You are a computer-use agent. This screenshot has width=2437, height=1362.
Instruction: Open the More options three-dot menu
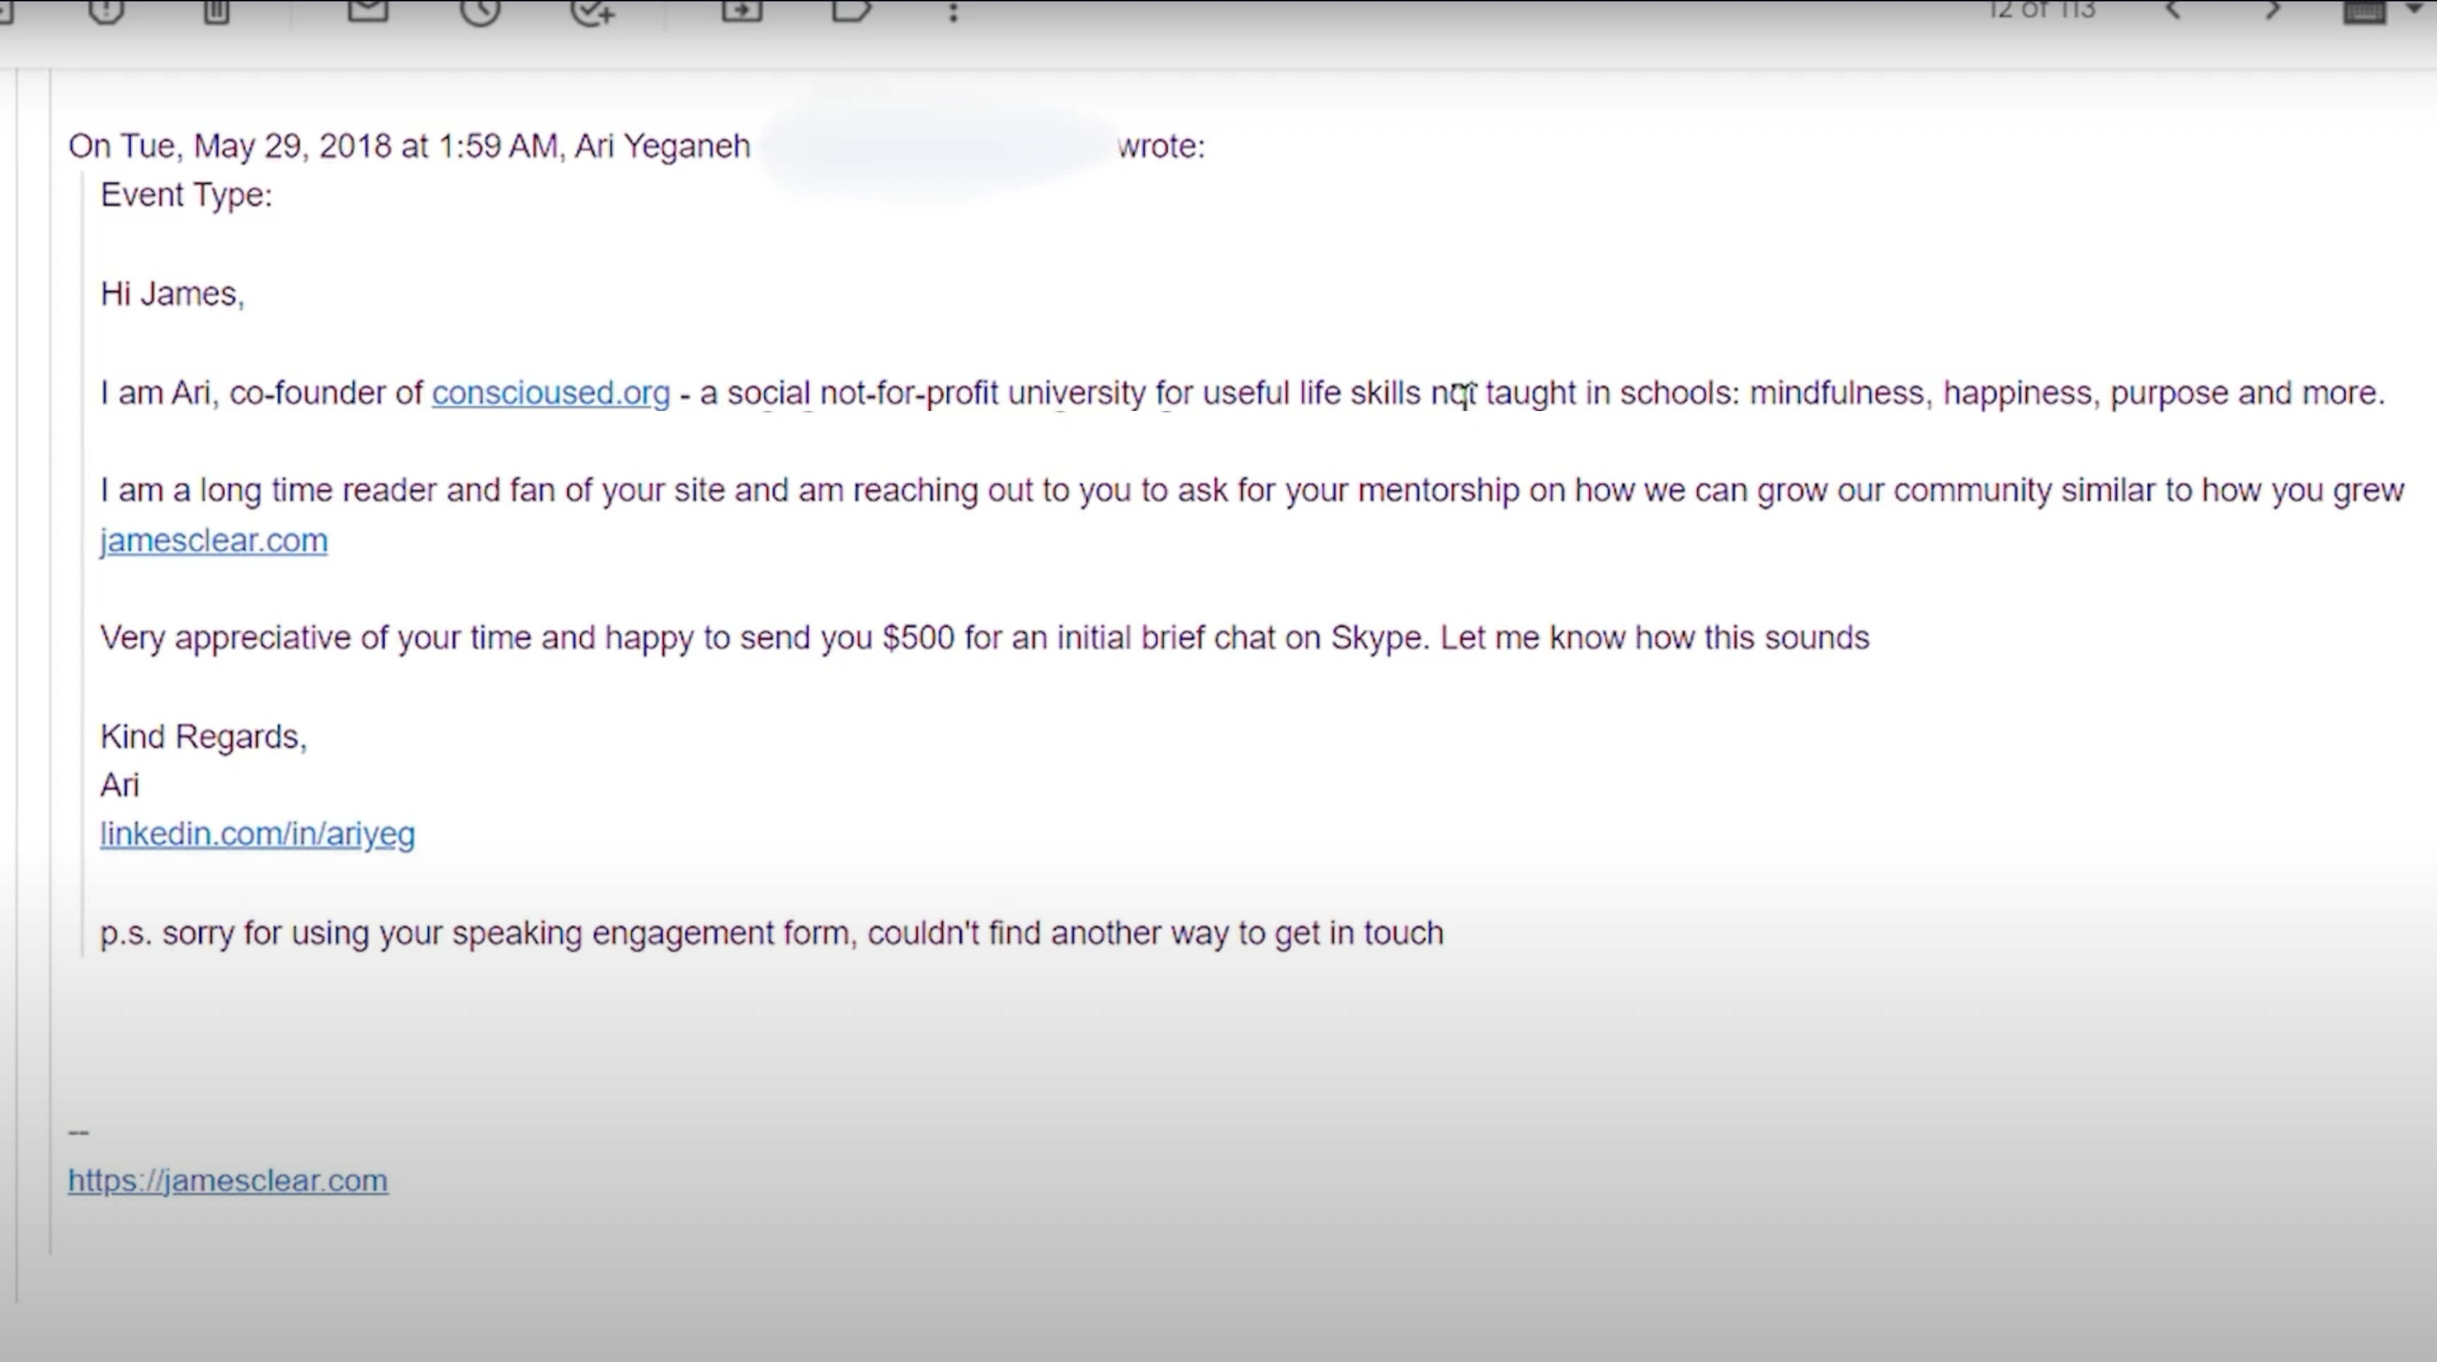(x=953, y=11)
